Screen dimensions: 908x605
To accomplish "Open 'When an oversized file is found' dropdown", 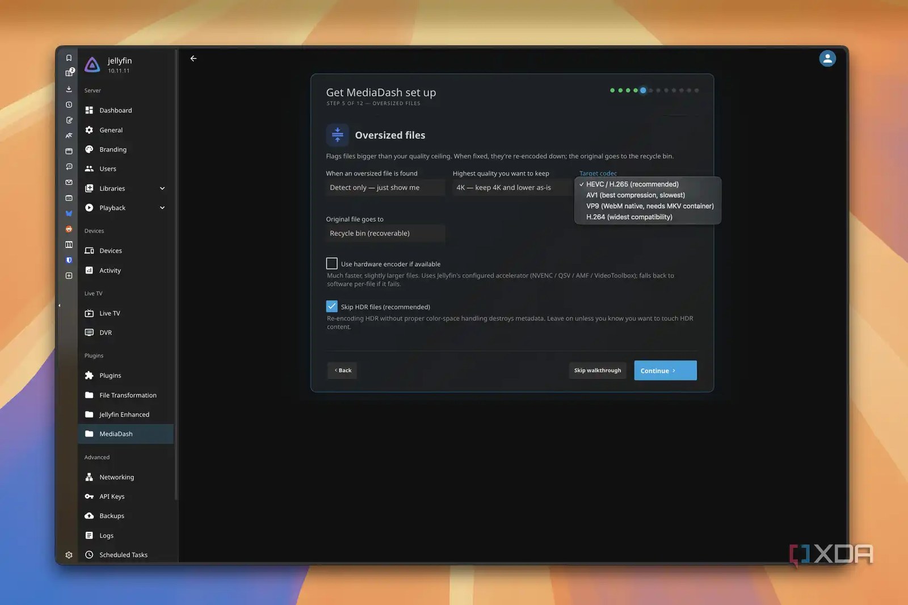I will pyautogui.click(x=385, y=187).
